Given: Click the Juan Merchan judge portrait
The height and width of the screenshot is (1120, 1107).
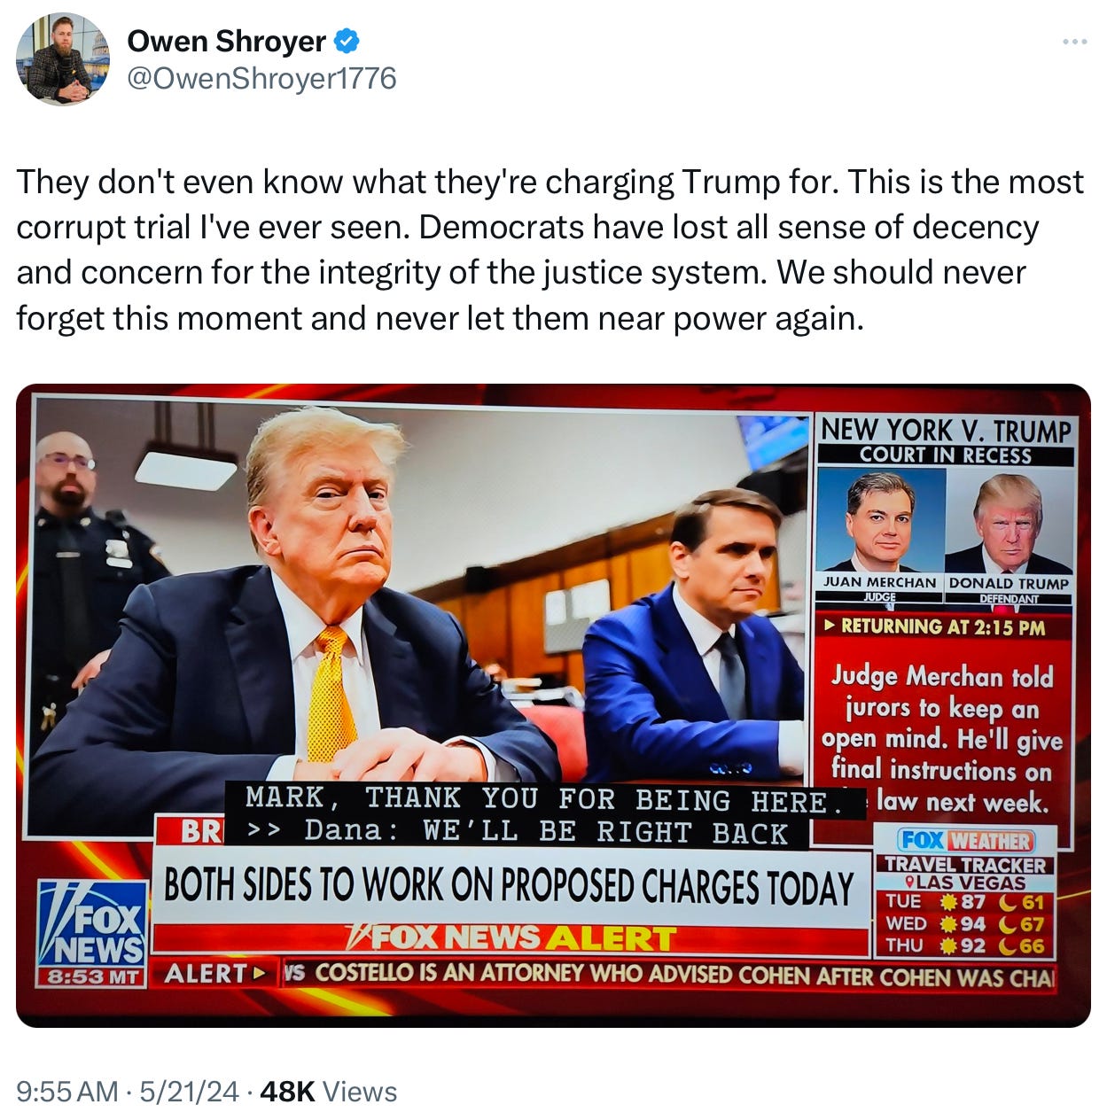Looking at the screenshot, I should [880, 521].
